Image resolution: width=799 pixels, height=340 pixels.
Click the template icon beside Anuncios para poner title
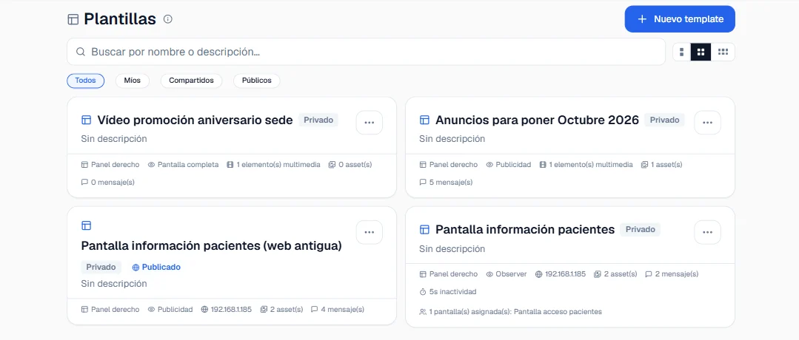point(424,120)
